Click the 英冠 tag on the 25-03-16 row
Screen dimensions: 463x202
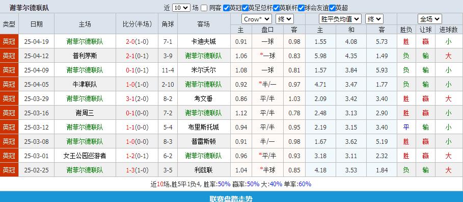(9, 113)
